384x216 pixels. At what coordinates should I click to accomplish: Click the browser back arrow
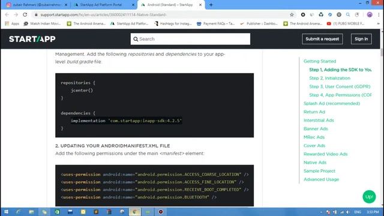(7, 14)
